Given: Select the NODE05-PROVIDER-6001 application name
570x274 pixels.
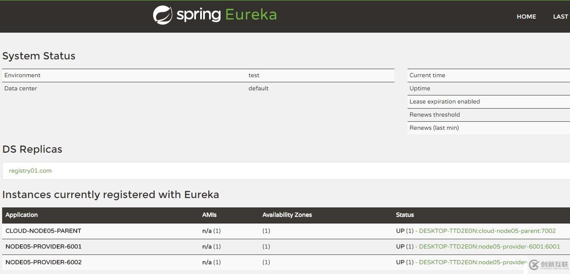Looking at the screenshot, I should pos(43,246).
